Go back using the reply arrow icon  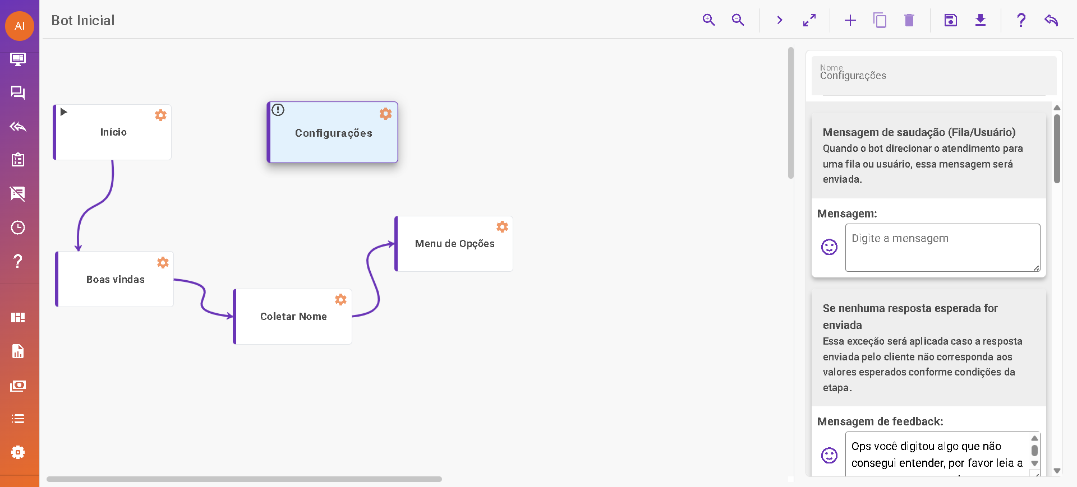click(1051, 20)
